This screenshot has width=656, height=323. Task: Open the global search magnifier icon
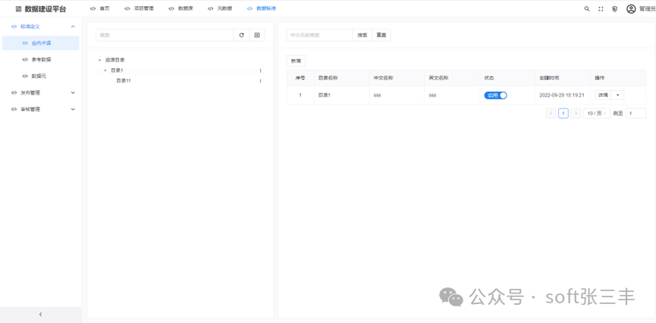pos(587,9)
